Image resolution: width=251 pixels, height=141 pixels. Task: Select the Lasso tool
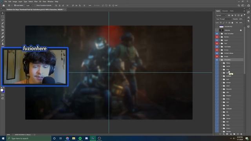[x=3, y=20]
